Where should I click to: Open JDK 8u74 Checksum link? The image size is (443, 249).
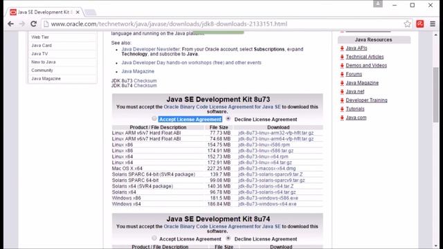pos(145,86)
